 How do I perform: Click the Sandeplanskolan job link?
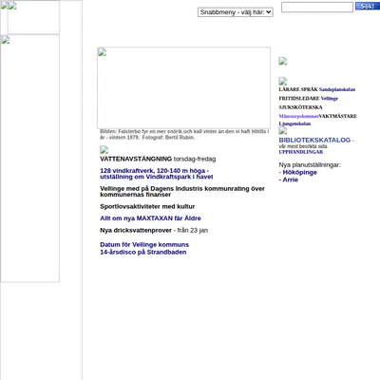(x=337, y=89)
